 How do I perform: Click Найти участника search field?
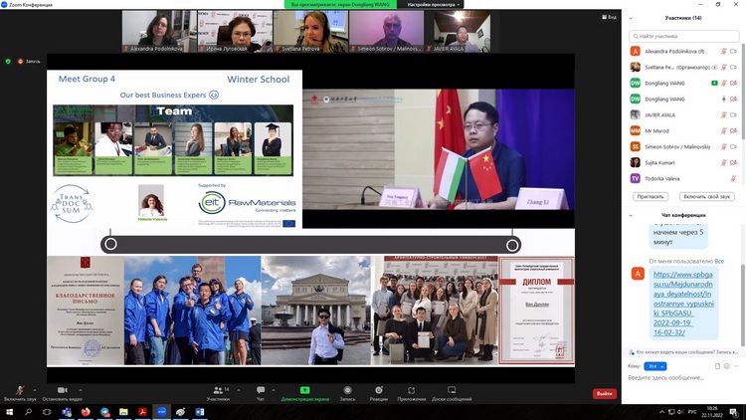coord(683,36)
